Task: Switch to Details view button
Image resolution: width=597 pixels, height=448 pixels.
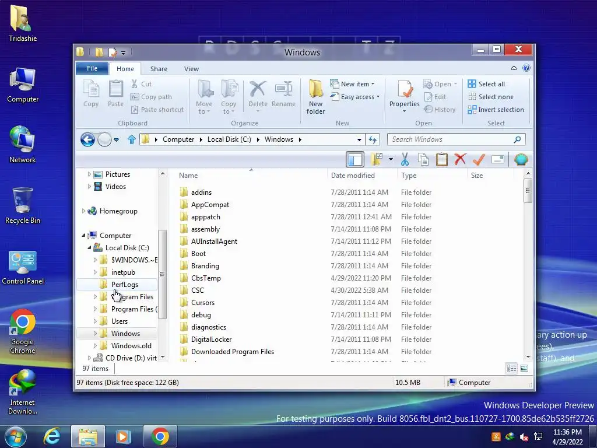Action: point(511,369)
